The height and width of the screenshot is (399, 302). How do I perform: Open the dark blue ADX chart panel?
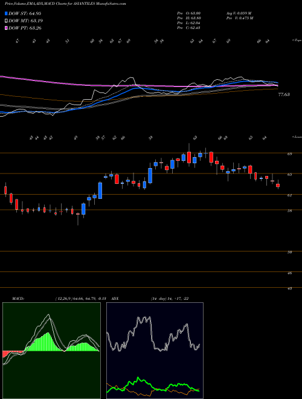pos(155,351)
